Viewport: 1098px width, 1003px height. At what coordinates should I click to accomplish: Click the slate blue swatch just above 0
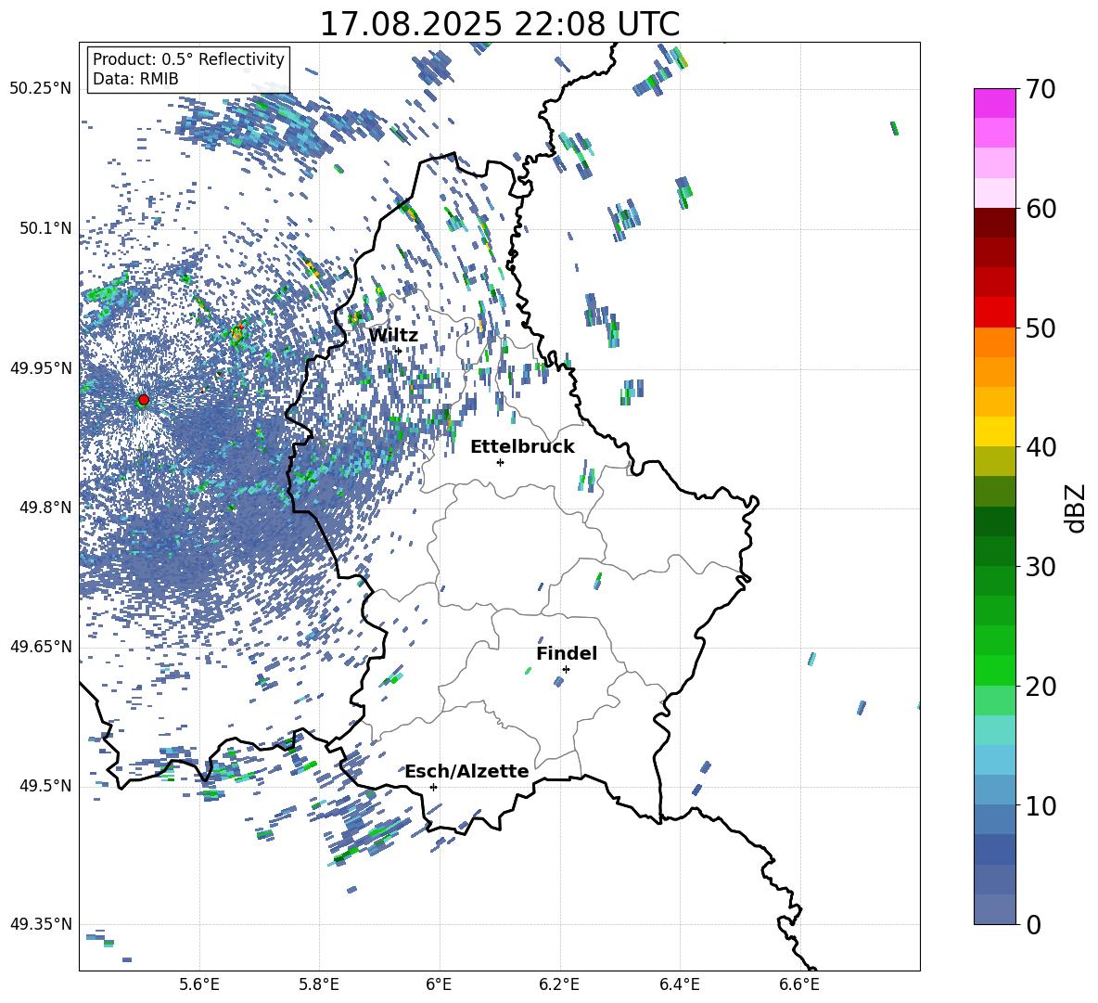pyautogui.click(x=994, y=909)
